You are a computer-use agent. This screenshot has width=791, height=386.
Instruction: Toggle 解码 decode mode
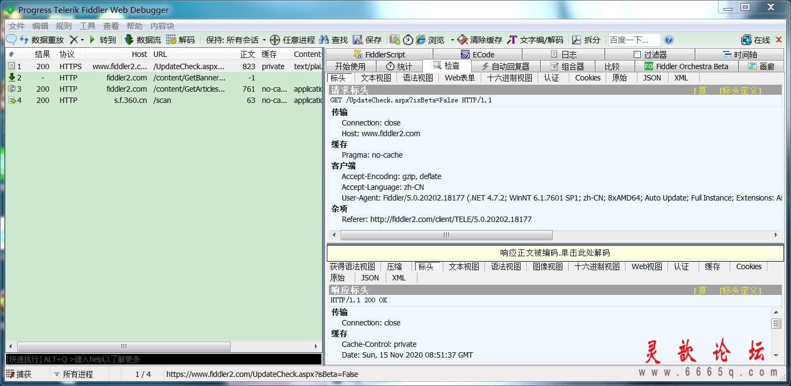point(180,40)
